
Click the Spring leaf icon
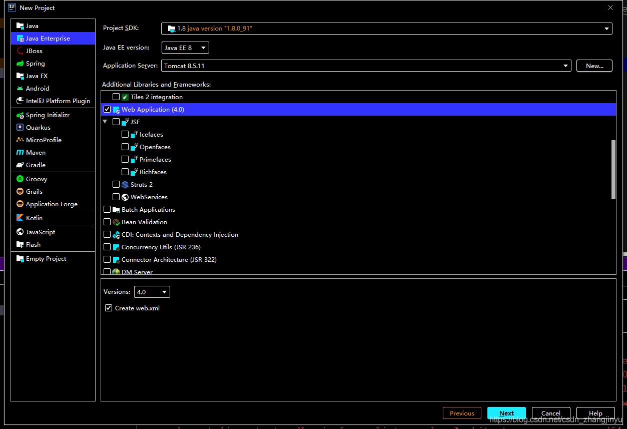pos(20,64)
